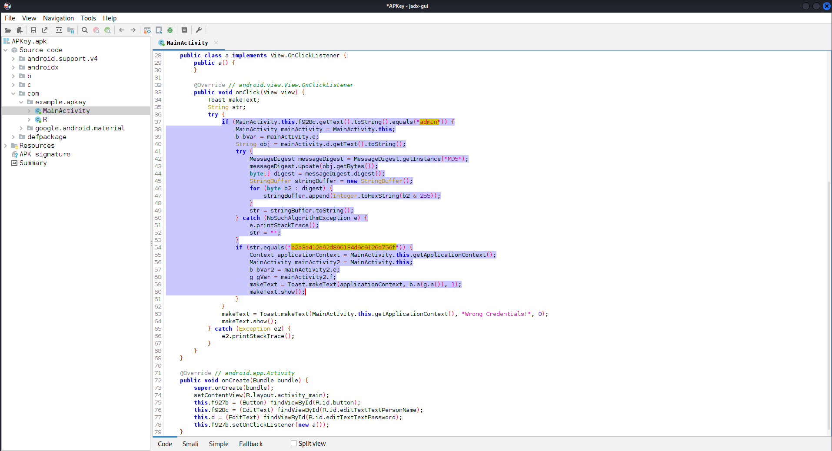Screen dimensions: 832x451
Task: Open the View menu
Action: pos(29,18)
